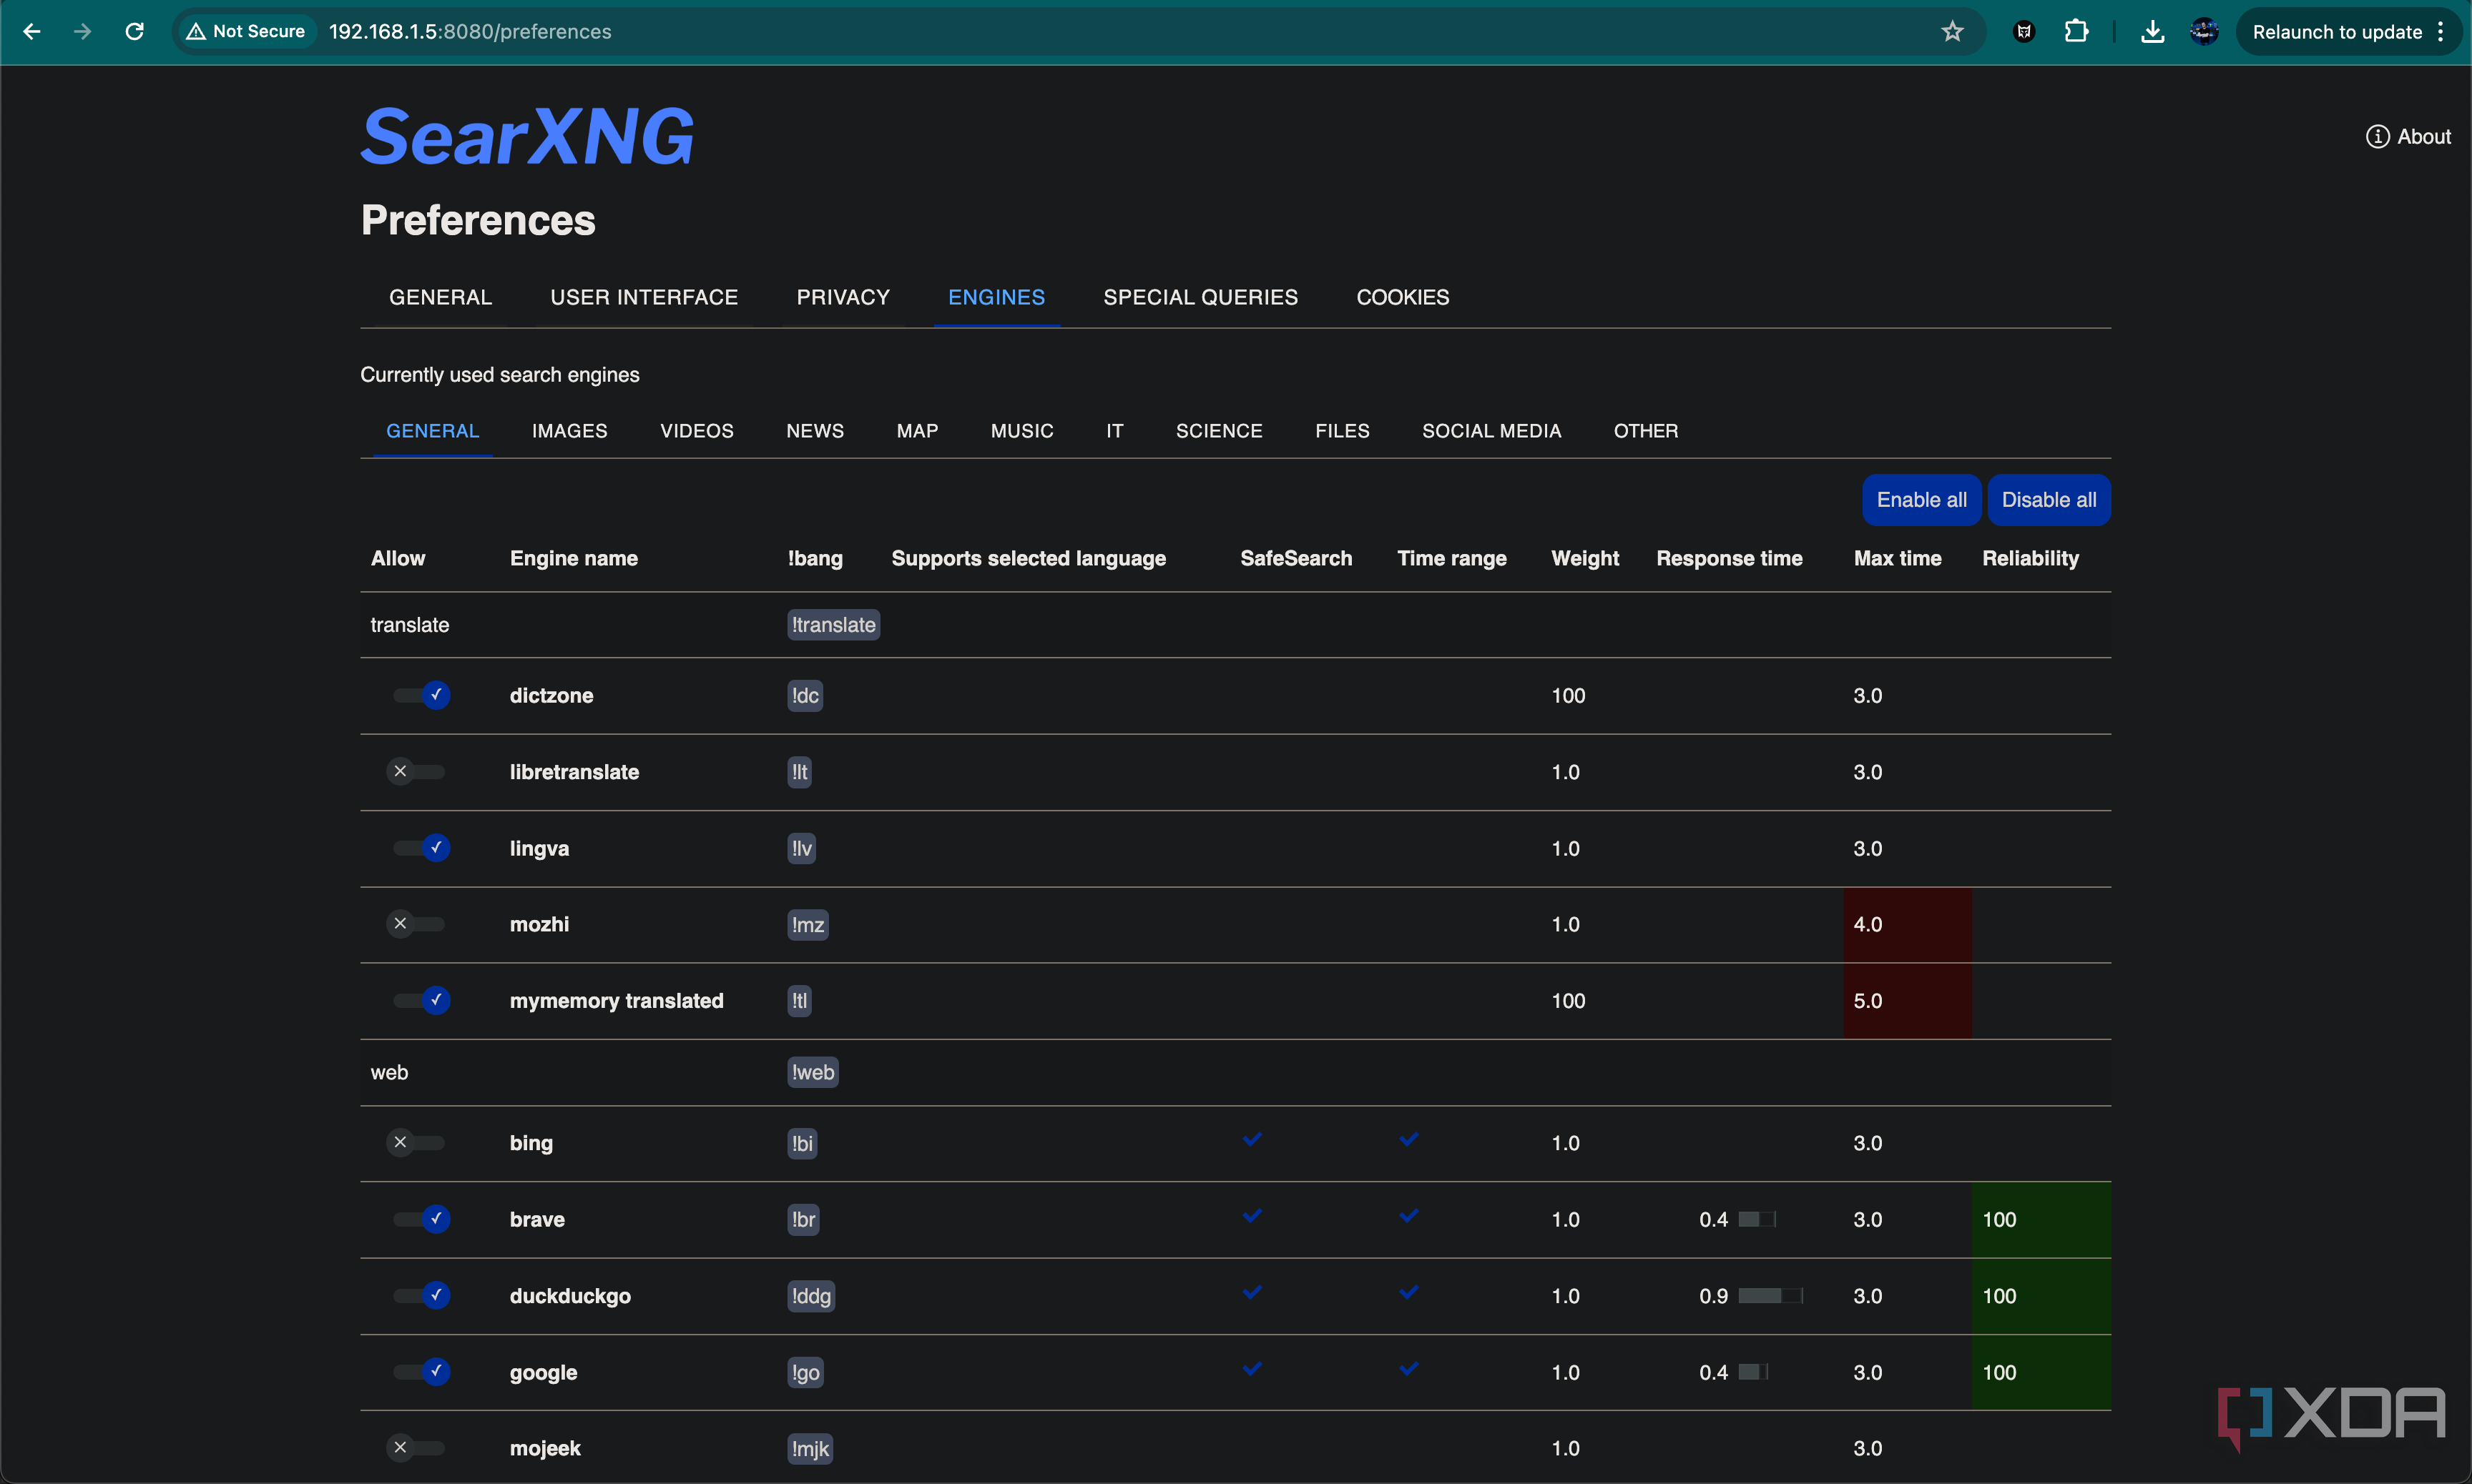Switch to the VIDEOS engine category
This screenshot has width=2472, height=1484.
[x=697, y=431]
